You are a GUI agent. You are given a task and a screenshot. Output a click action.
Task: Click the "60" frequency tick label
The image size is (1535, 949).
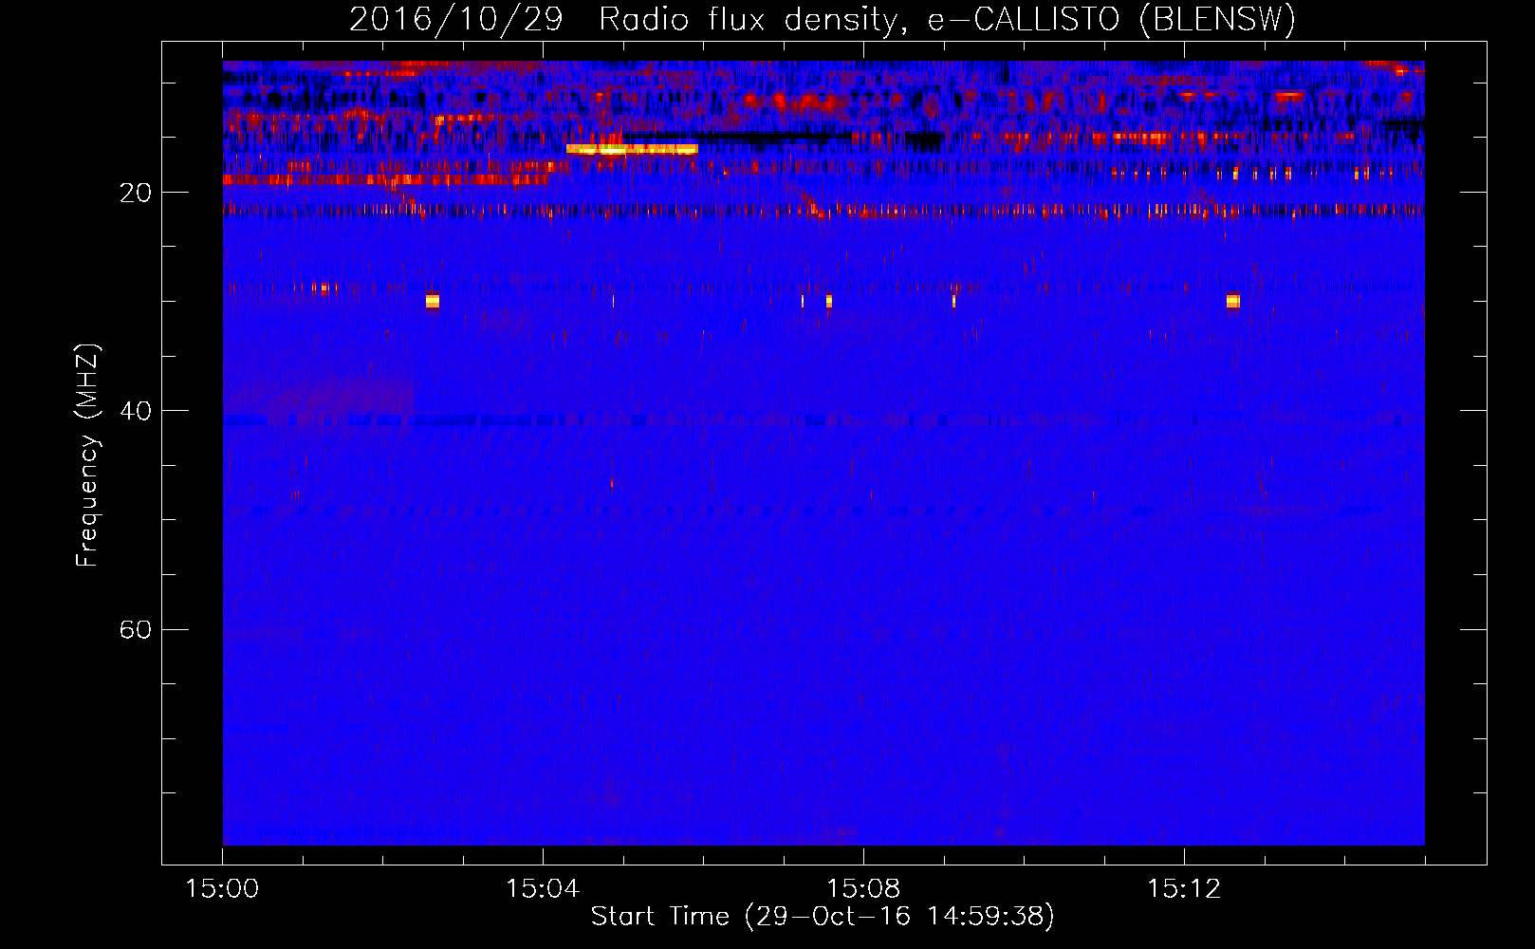point(136,629)
